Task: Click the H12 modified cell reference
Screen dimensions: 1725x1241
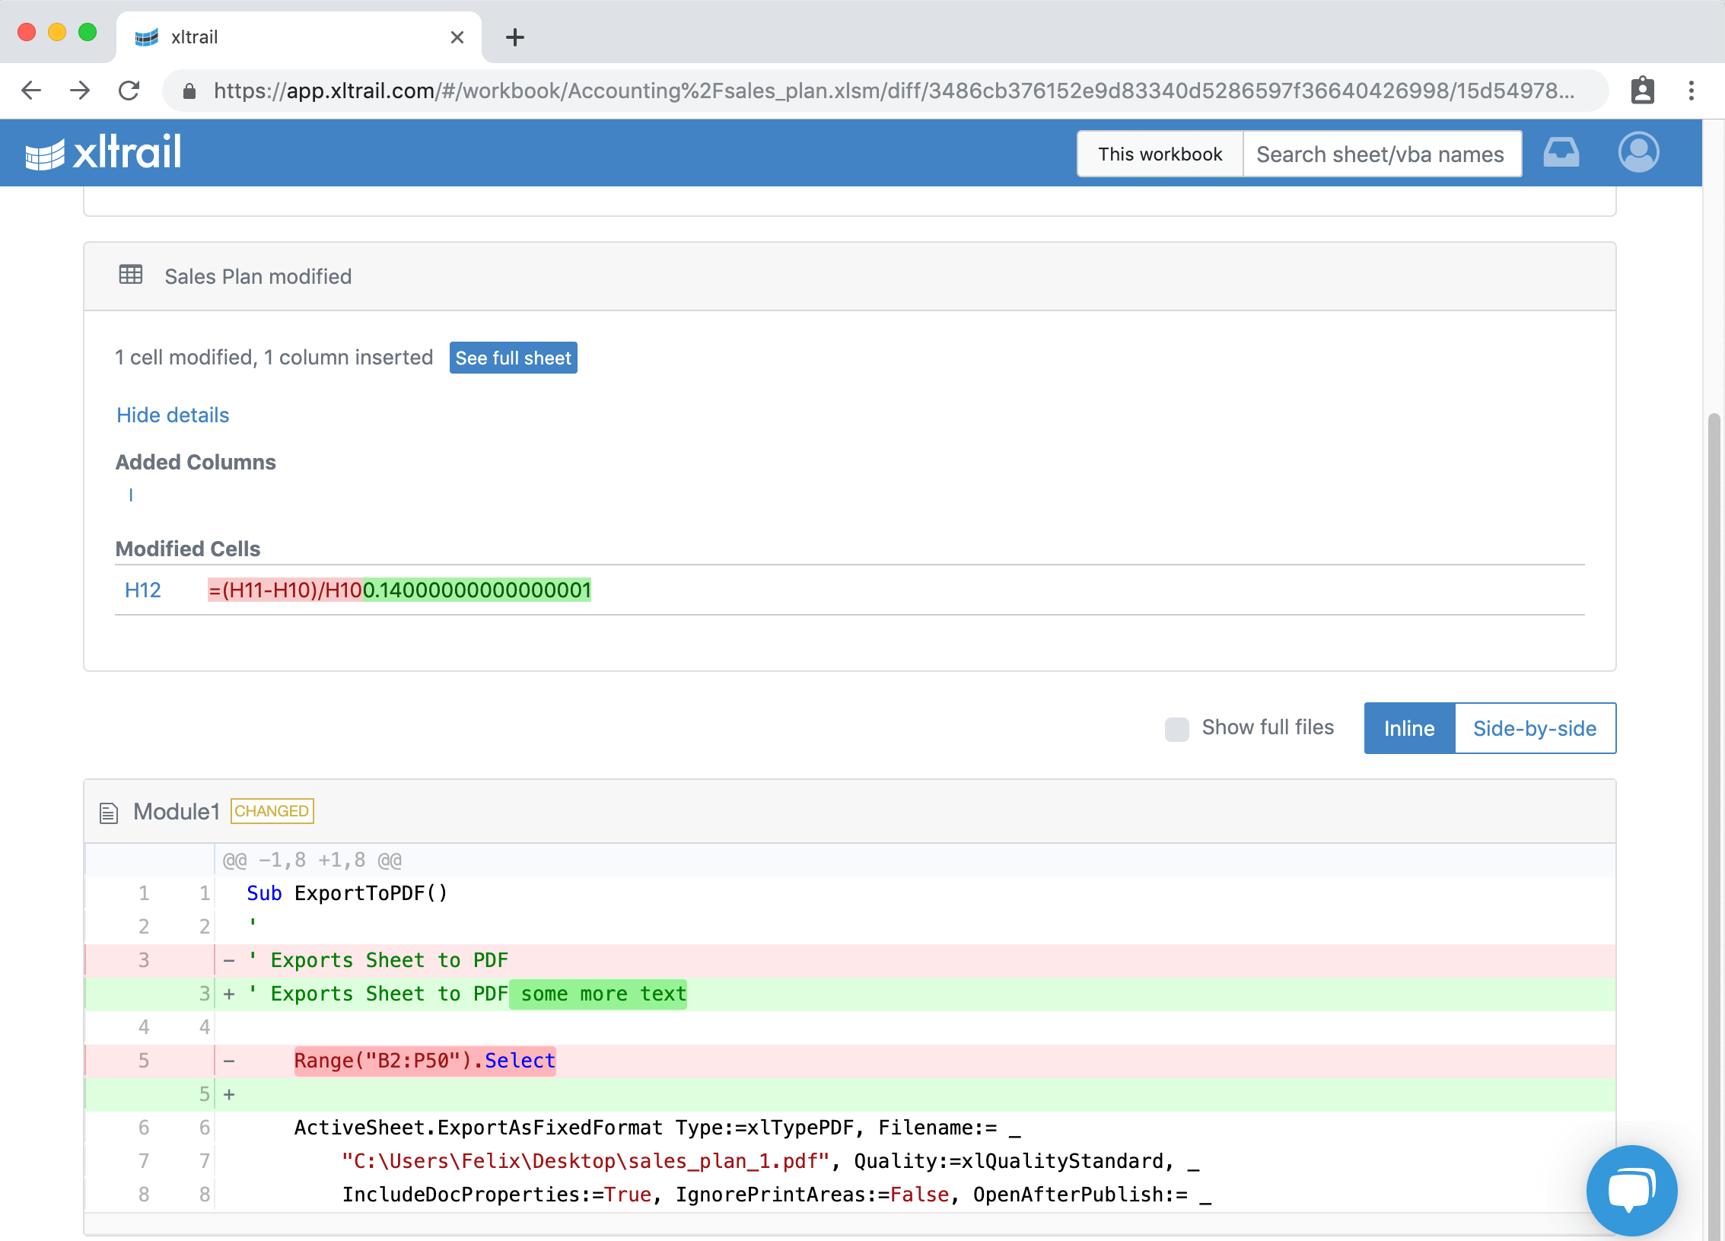Action: [x=142, y=590]
